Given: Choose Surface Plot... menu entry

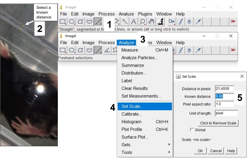Looking at the screenshot, I should [x=145, y=137].
